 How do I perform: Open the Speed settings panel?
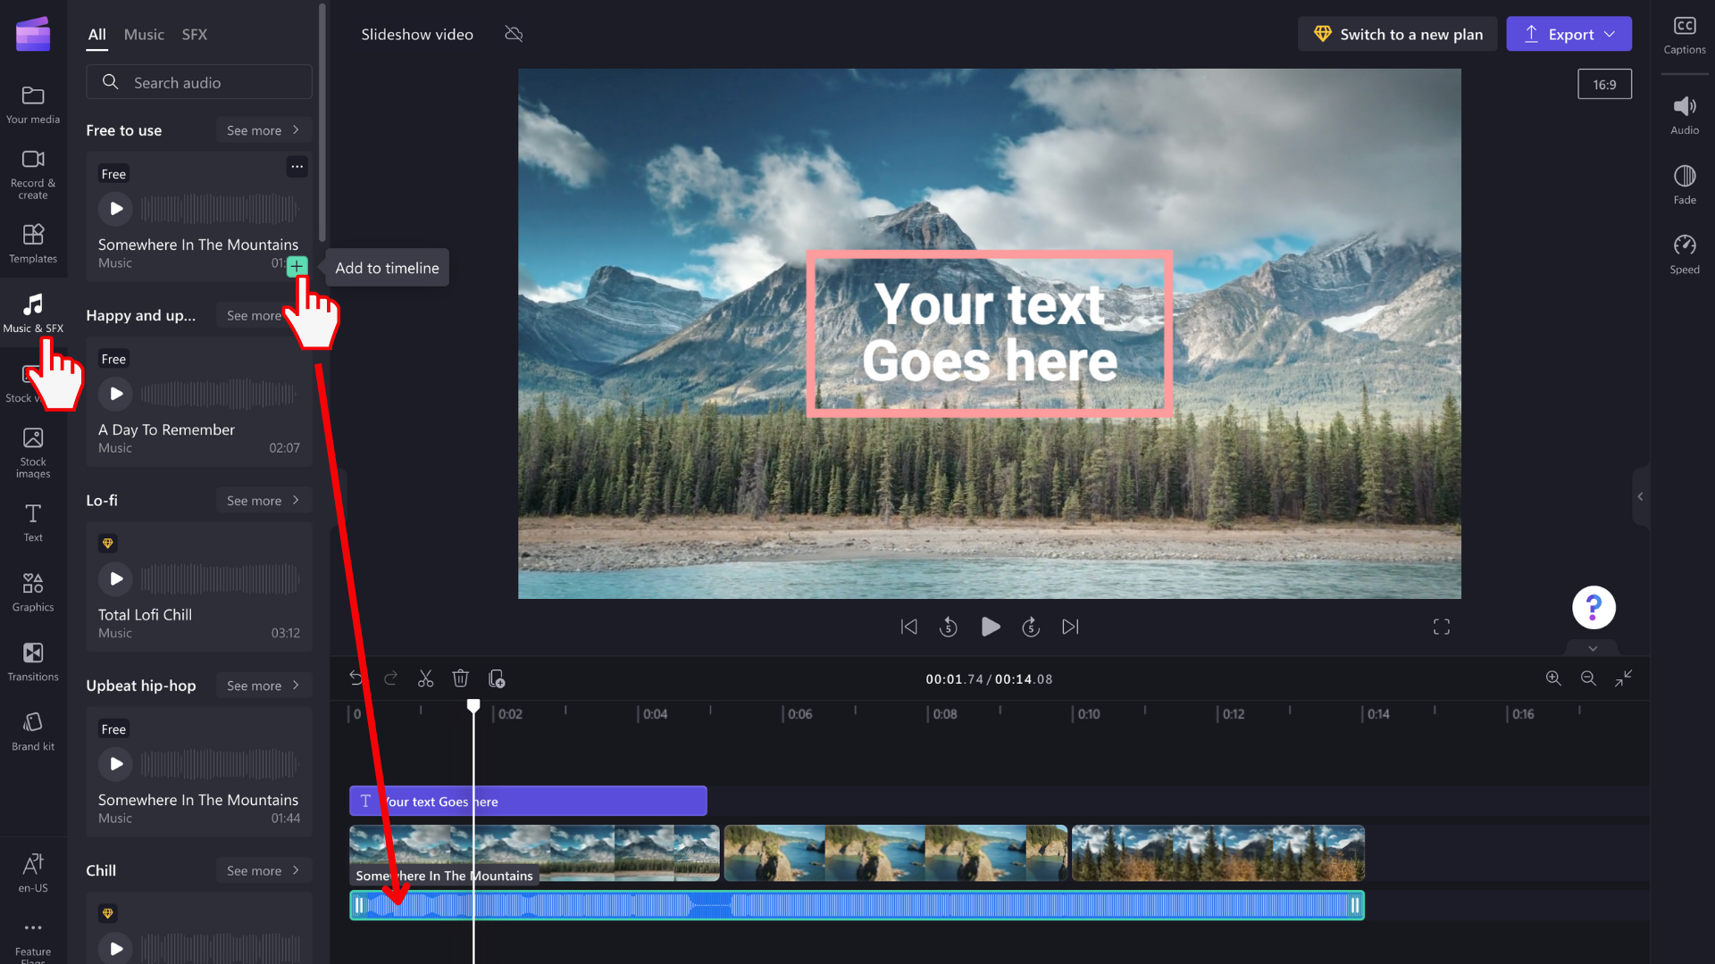[1684, 253]
